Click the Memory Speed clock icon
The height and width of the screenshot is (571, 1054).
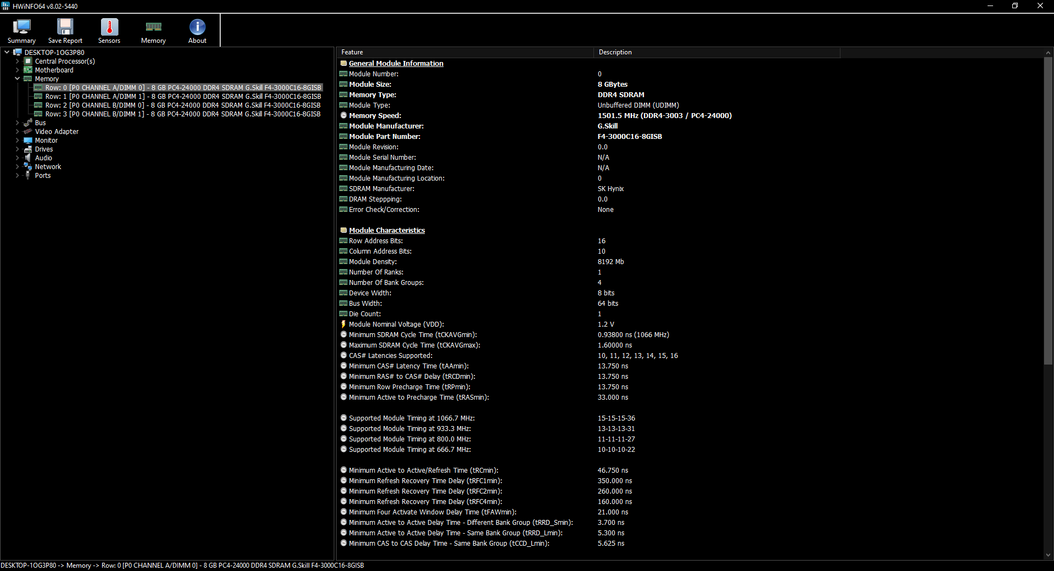point(344,115)
